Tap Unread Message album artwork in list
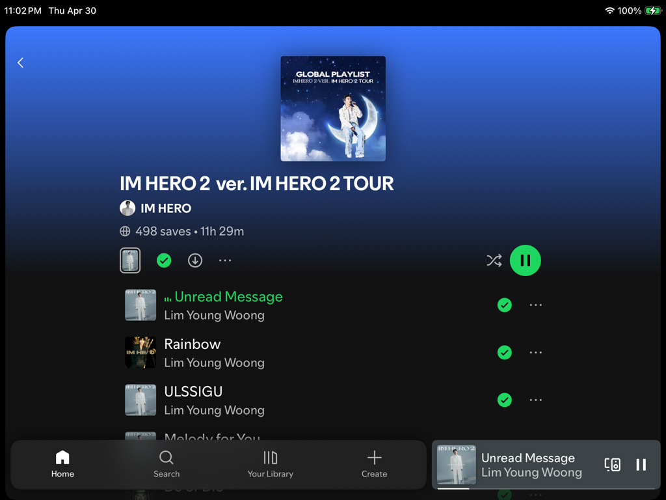This screenshot has width=666, height=500. click(140, 305)
